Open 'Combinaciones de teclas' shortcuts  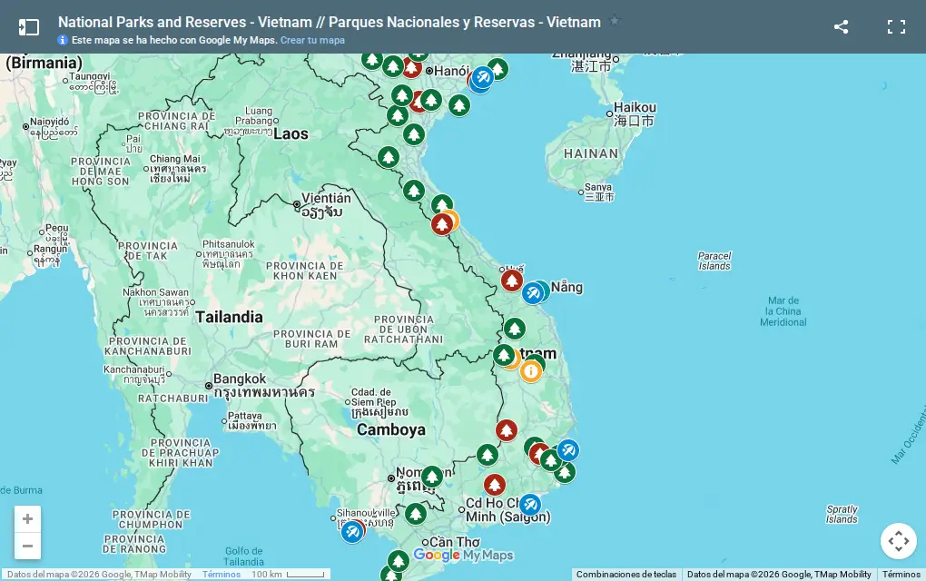pyautogui.click(x=626, y=575)
